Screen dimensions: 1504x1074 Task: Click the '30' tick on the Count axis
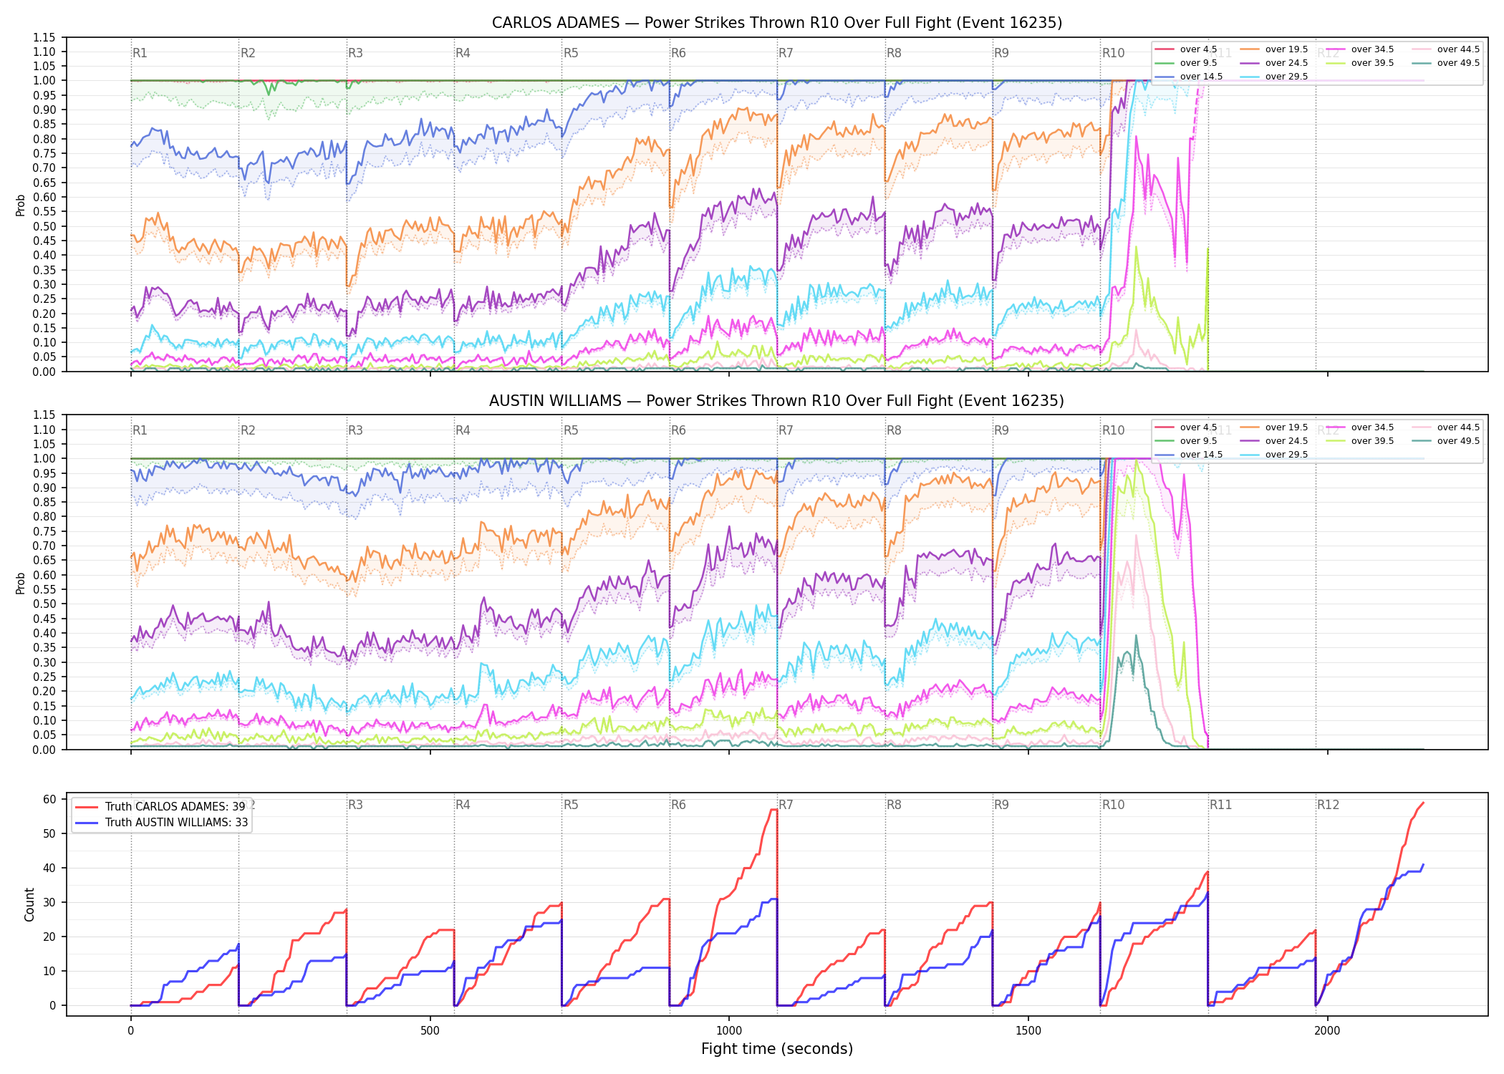click(x=49, y=903)
